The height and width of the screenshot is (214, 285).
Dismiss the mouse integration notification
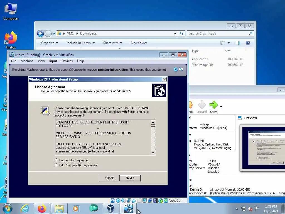pyautogui.click(x=176, y=69)
